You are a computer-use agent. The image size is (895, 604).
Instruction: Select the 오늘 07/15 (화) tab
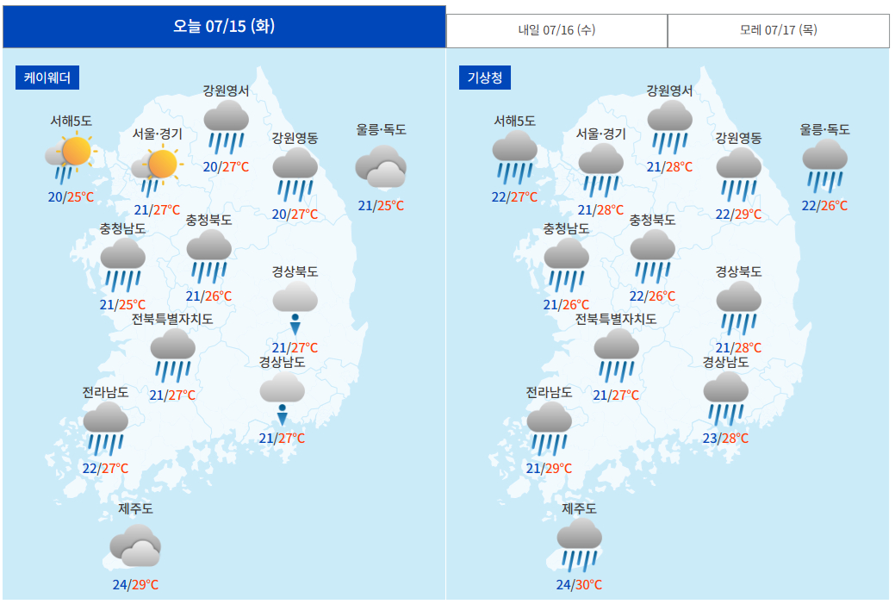point(224,26)
